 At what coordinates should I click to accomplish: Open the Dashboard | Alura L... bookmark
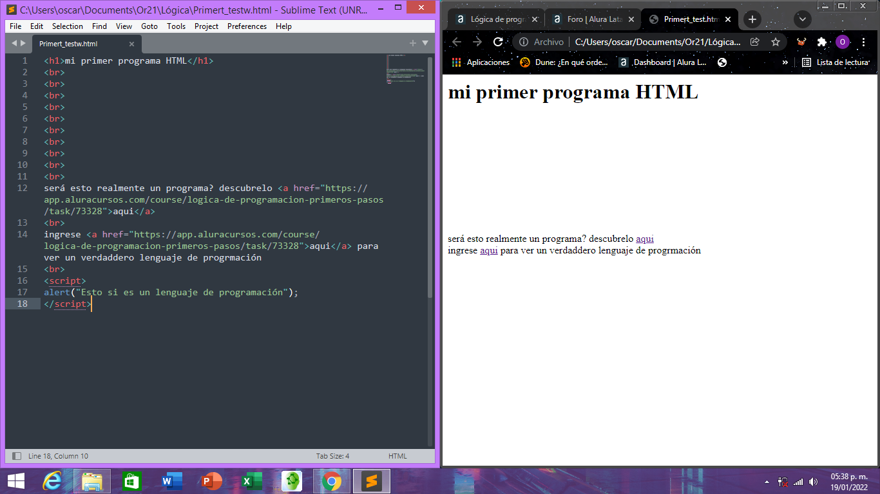click(662, 62)
